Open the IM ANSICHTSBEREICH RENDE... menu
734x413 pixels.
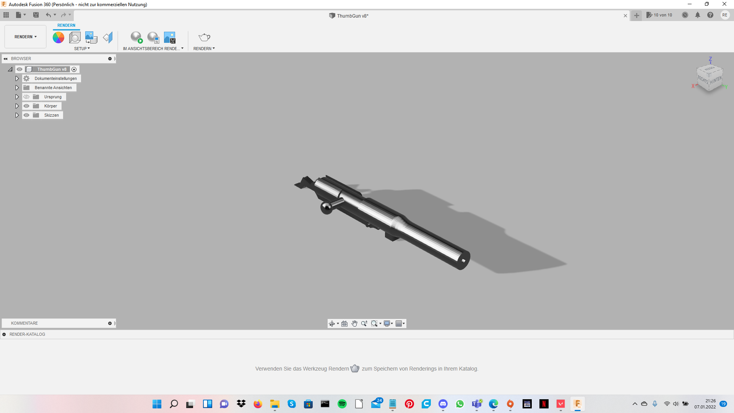(153, 49)
